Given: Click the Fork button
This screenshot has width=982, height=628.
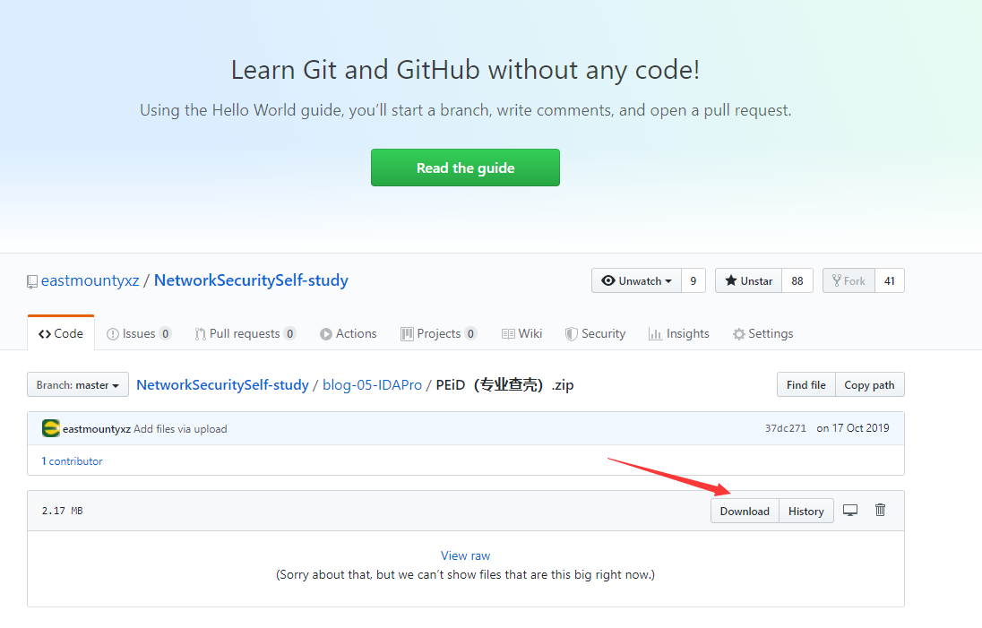Looking at the screenshot, I should [848, 280].
